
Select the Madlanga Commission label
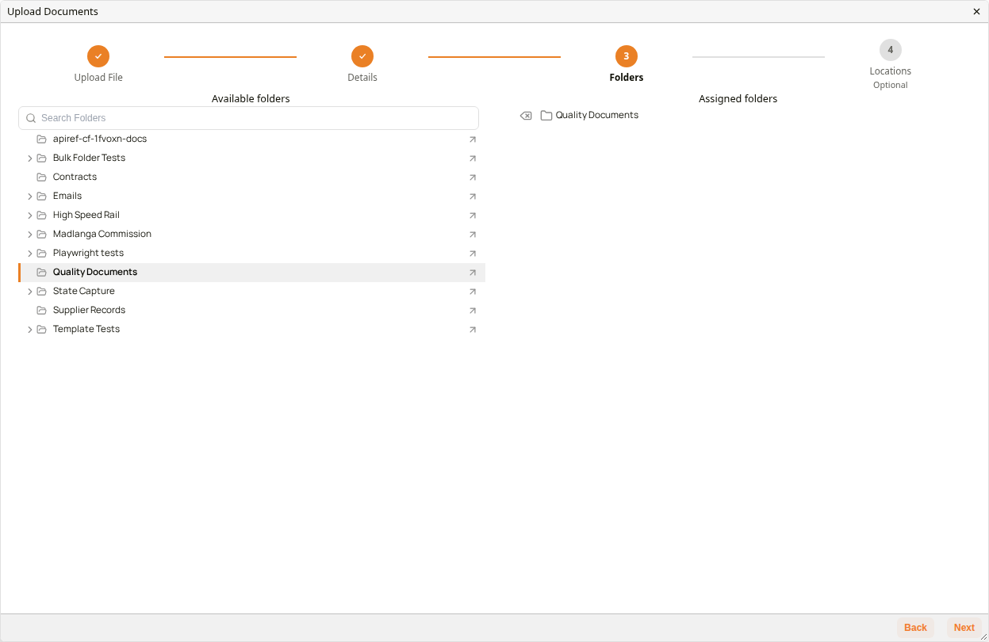(x=102, y=235)
